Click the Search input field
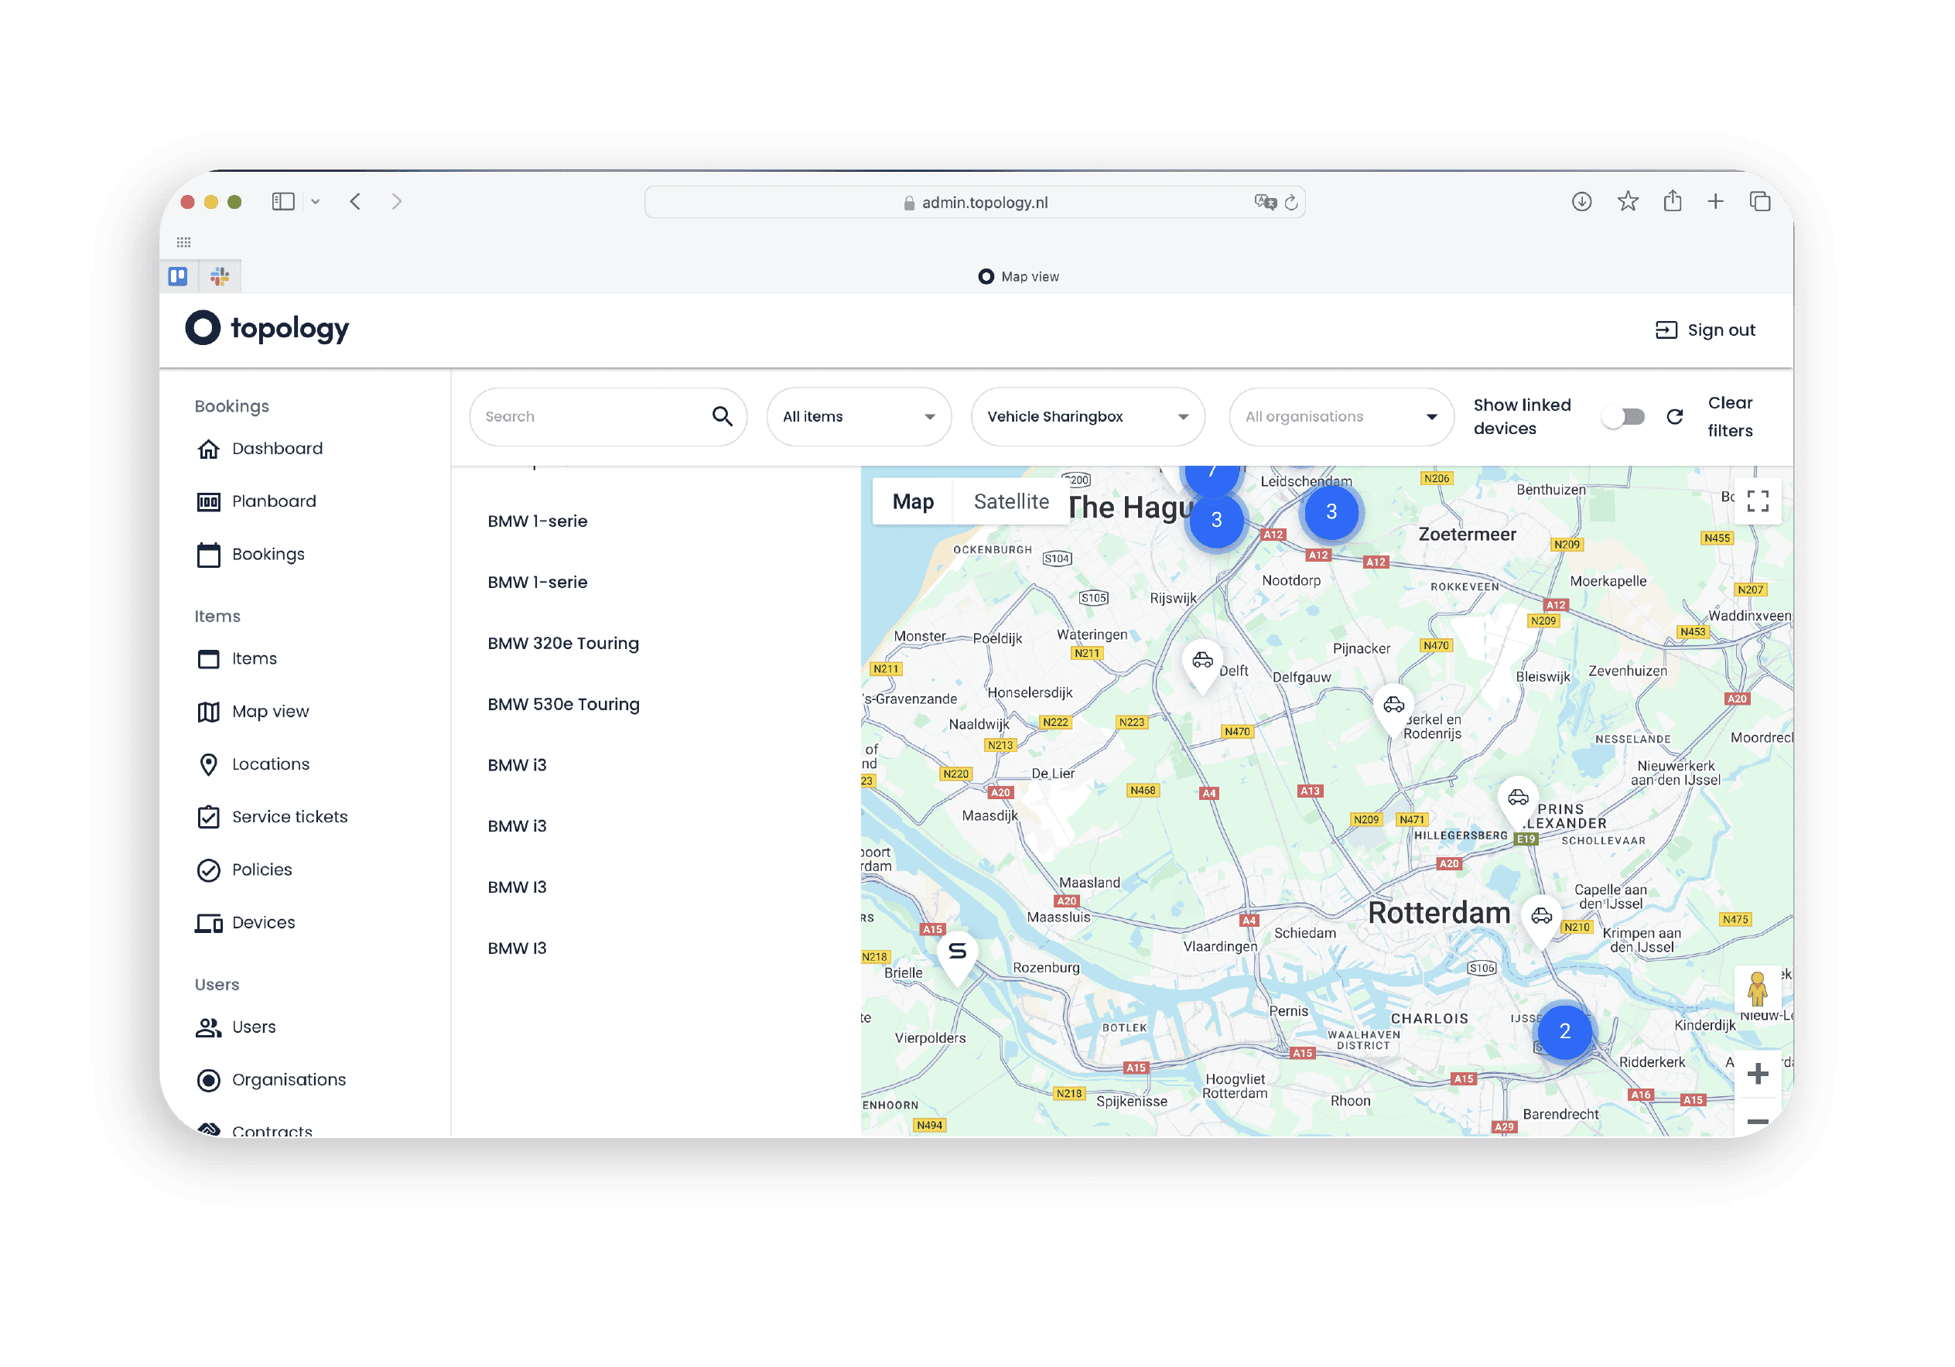This screenshot has height=1367, width=1955. pyautogui.click(x=592, y=416)
